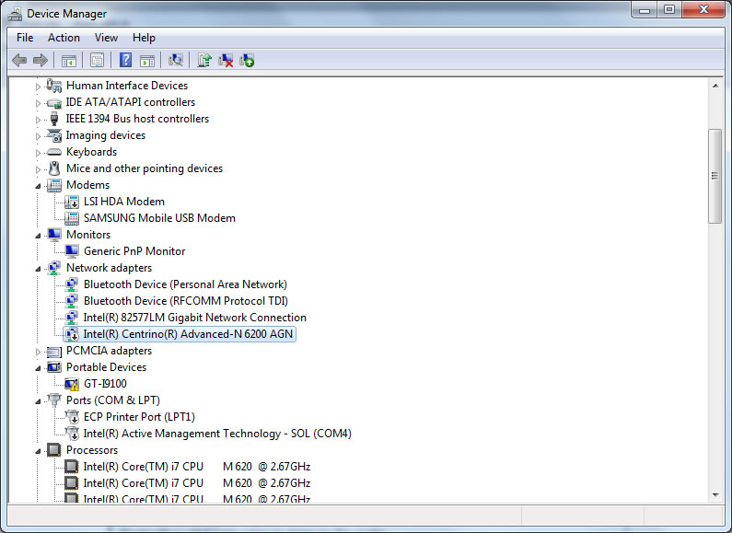
Task: Click the mouse icon beside Mice
Action: [x=54, y=168]
